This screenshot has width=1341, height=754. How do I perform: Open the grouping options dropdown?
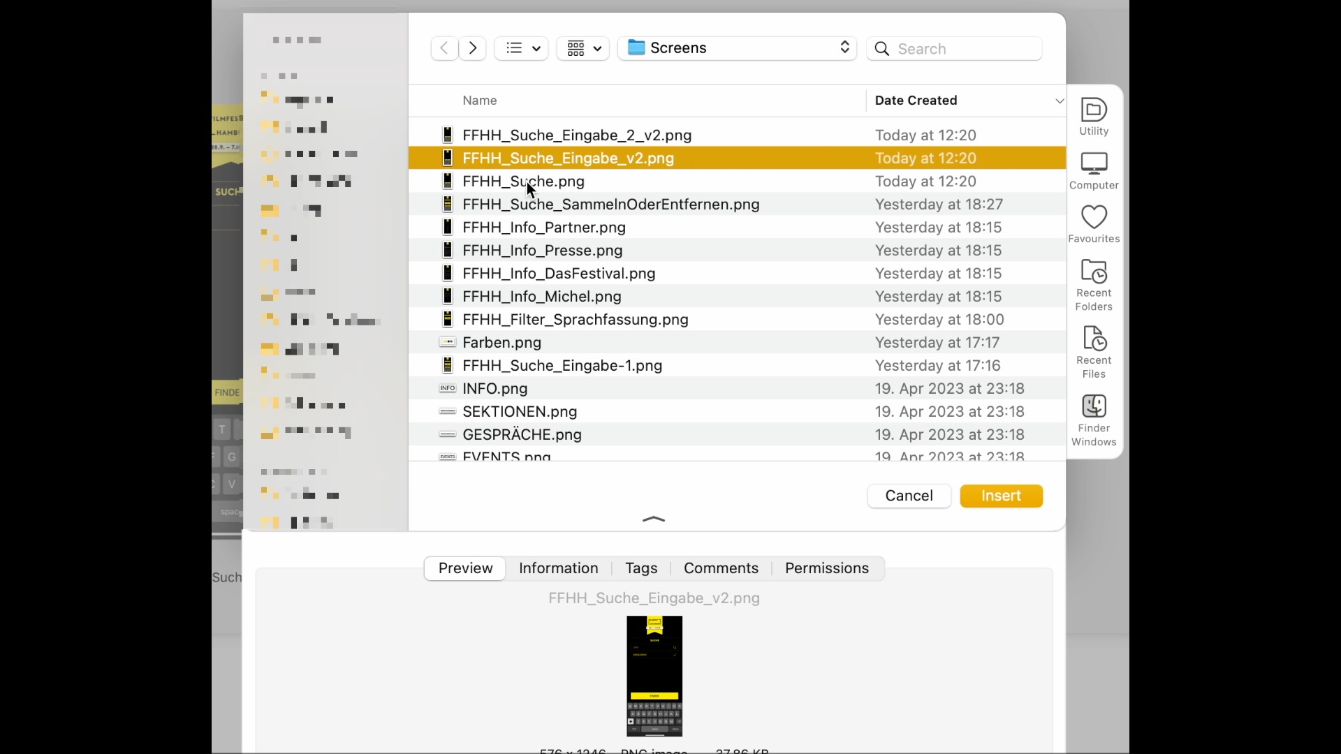point(583,48)
